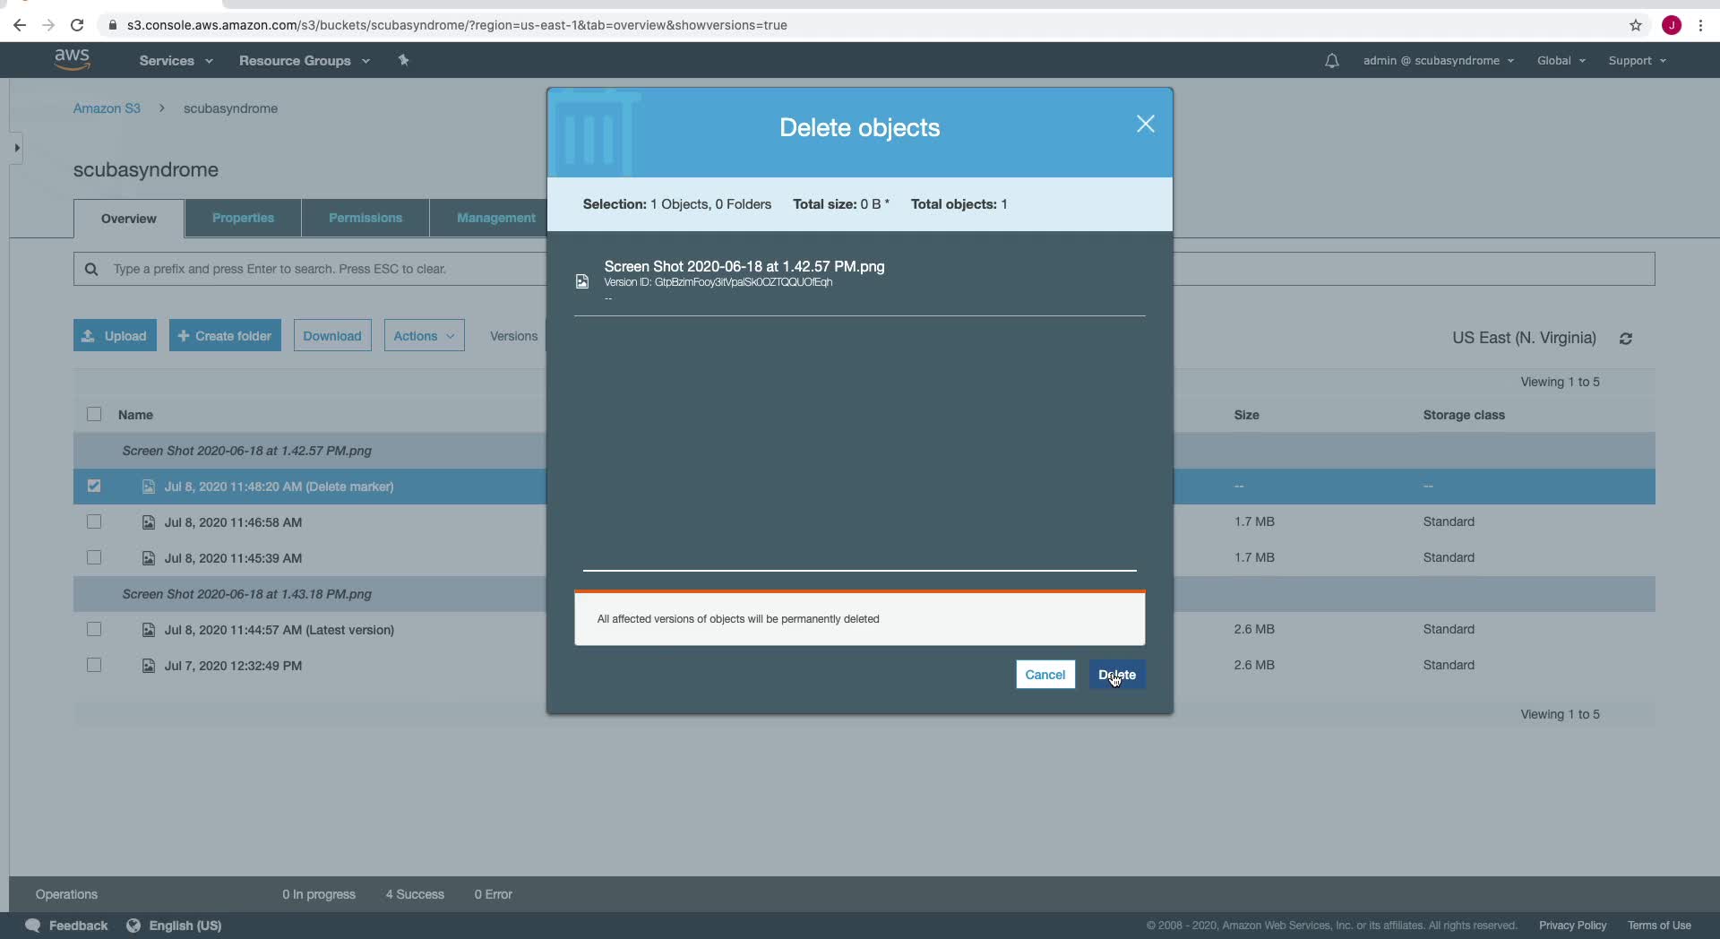Check the Latest version 11:44:57 AM checkbox
The image size is (1720, 939).
[94, 629]
